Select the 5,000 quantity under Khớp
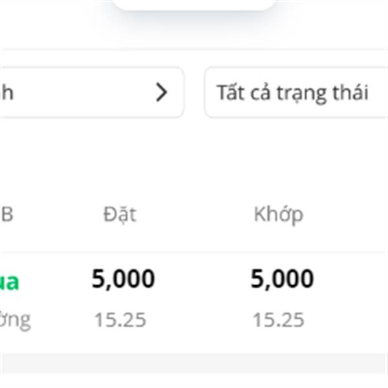This screenshot has width=388, height=388. pyautogui.click(x=282, y=279)
